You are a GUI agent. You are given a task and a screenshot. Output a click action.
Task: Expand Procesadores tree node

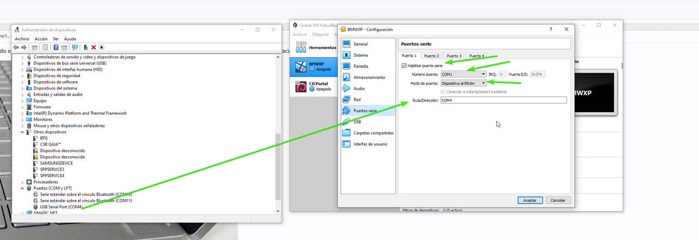coord(22,182)
